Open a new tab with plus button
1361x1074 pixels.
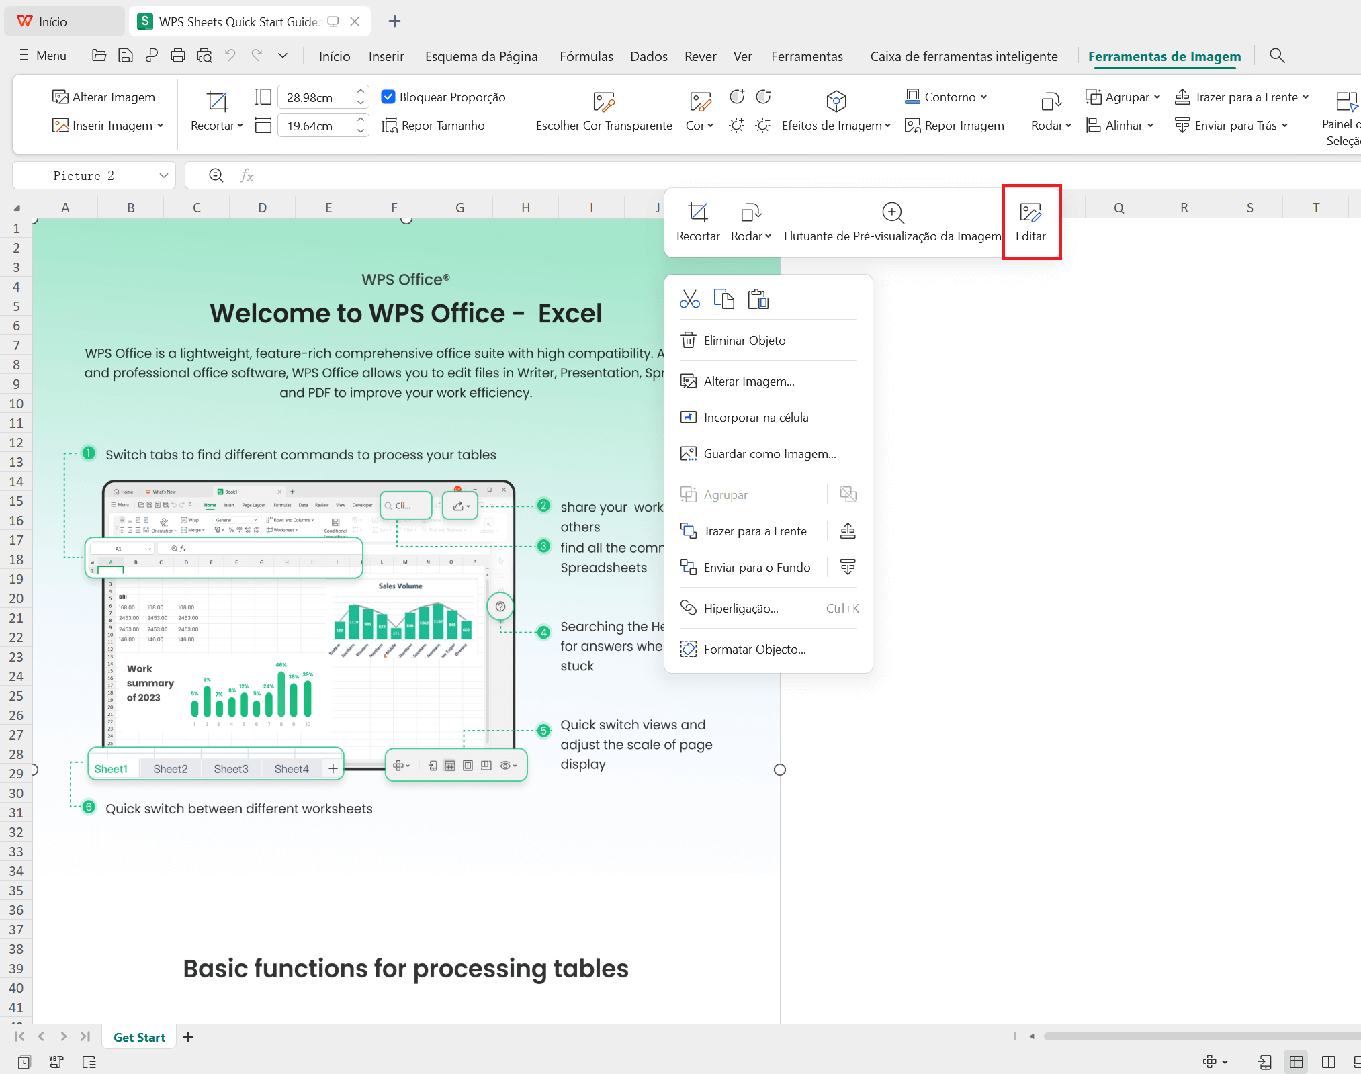pos(394,21)
